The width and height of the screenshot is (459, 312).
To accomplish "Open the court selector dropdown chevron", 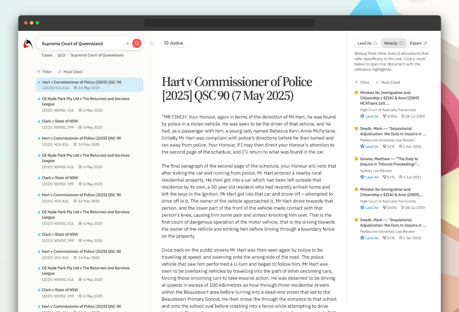I will pos(128,43).
